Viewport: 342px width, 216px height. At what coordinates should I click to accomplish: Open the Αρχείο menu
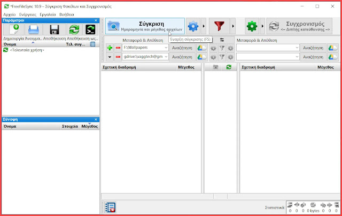[x=10, y=14]
